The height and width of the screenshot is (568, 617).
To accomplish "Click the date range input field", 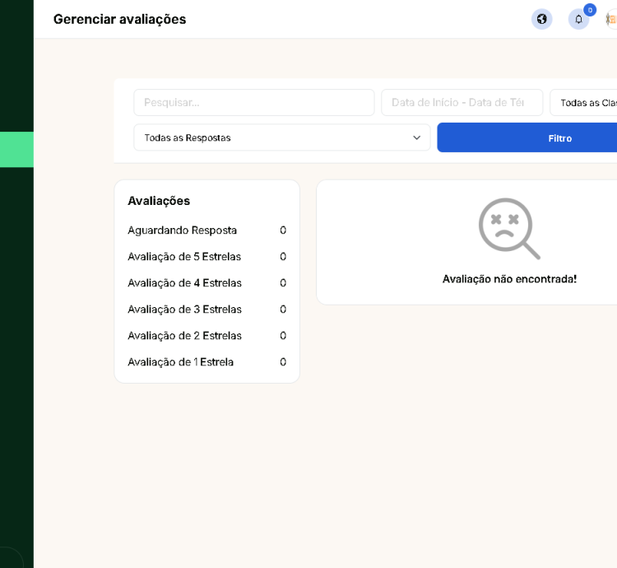I will (462, 103).
